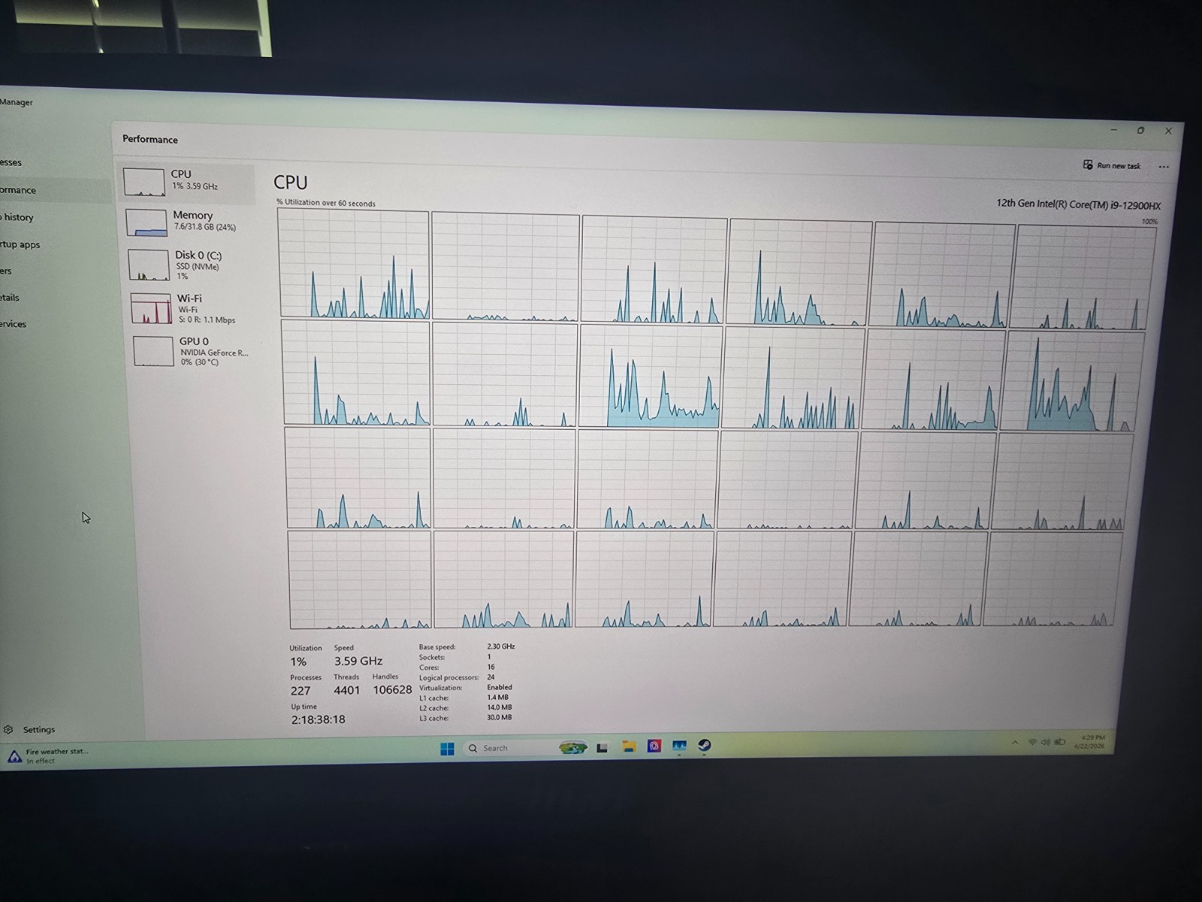Open the three-dot more options menu
This screenshot has height=902, width=1202.
(1164, 167)
